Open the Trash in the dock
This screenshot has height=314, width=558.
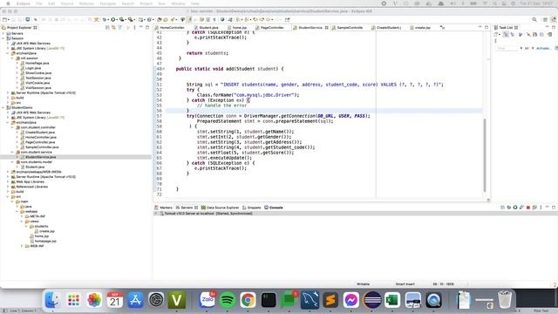tap(505, 300)
